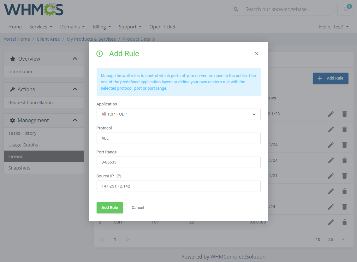Expand the Services menu
Viewport: 357px width, 262px height.
41,27
